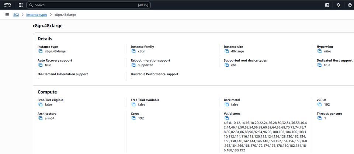Select the 'supported' reboot migration text
Viewport: 354px width, 154px height.
coord(146,65)
